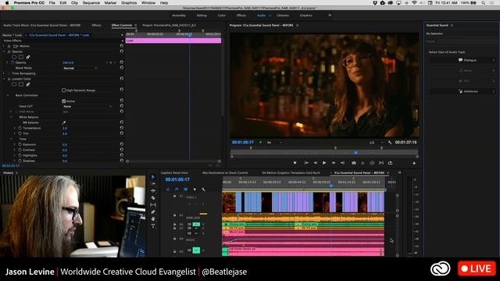
Task: Click the program monitor playhead handle
Action: (356, 153)
